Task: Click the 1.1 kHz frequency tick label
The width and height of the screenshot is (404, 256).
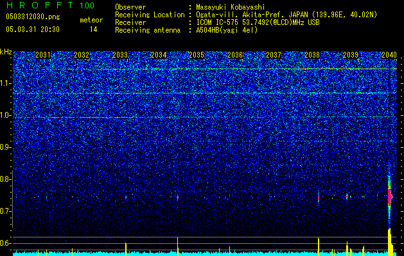Action: (5, 83)
